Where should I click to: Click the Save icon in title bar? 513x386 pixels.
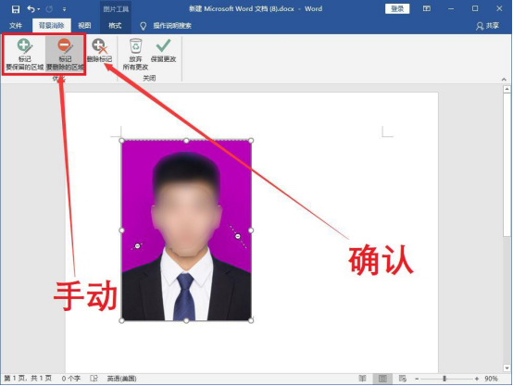[16, 9]
